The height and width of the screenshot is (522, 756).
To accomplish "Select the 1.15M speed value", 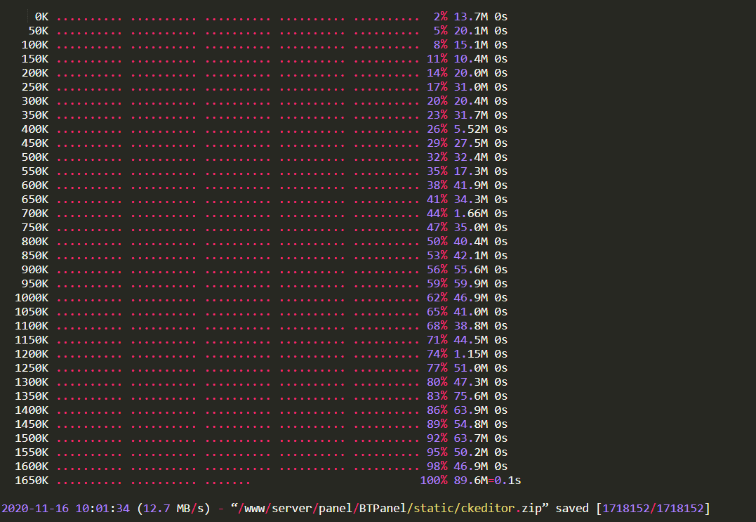I will [x=470, y=354].
